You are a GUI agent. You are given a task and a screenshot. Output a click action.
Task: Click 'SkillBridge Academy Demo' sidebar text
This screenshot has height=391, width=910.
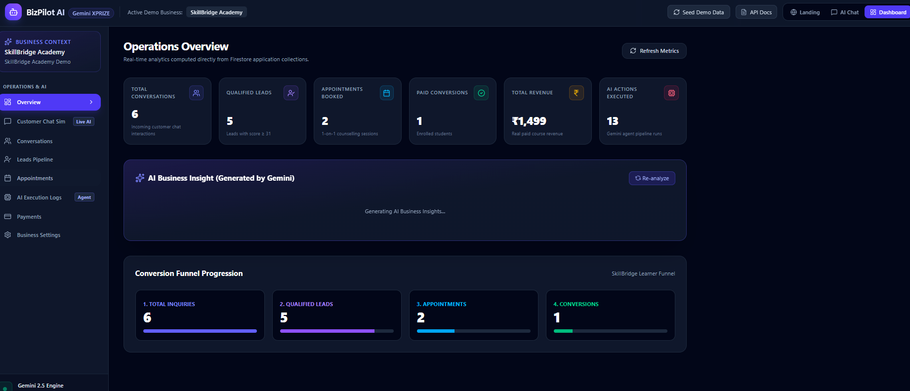click(38, 62)
